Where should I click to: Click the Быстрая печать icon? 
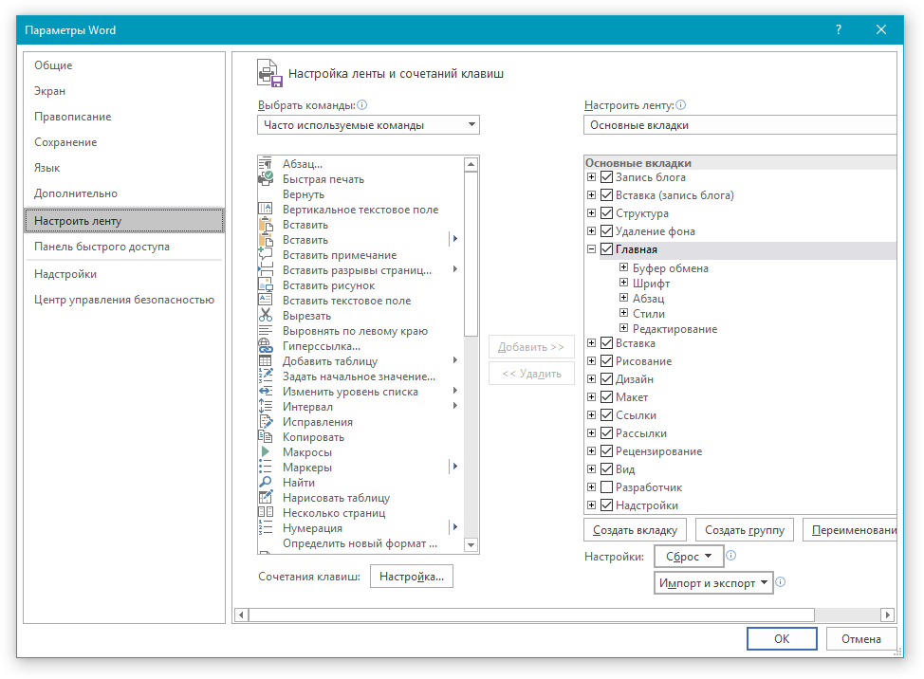[266, 179]
